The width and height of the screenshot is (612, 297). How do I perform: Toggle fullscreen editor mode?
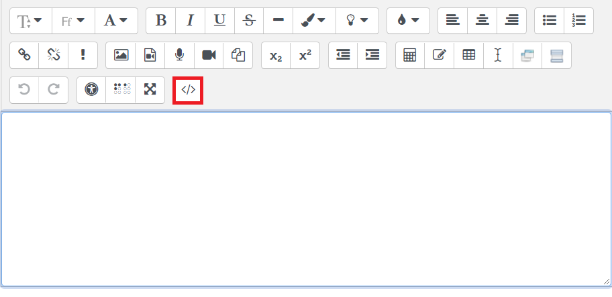tap(150, 90)
